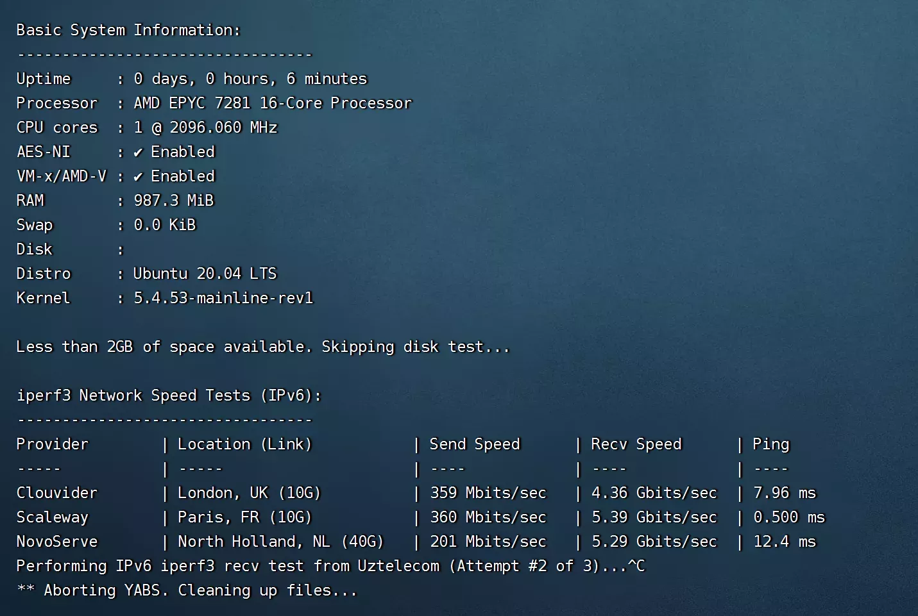918x616 pixels.
Task: Click the Ubuntu 20.04 LTS distro text
Action: [205, 273]
